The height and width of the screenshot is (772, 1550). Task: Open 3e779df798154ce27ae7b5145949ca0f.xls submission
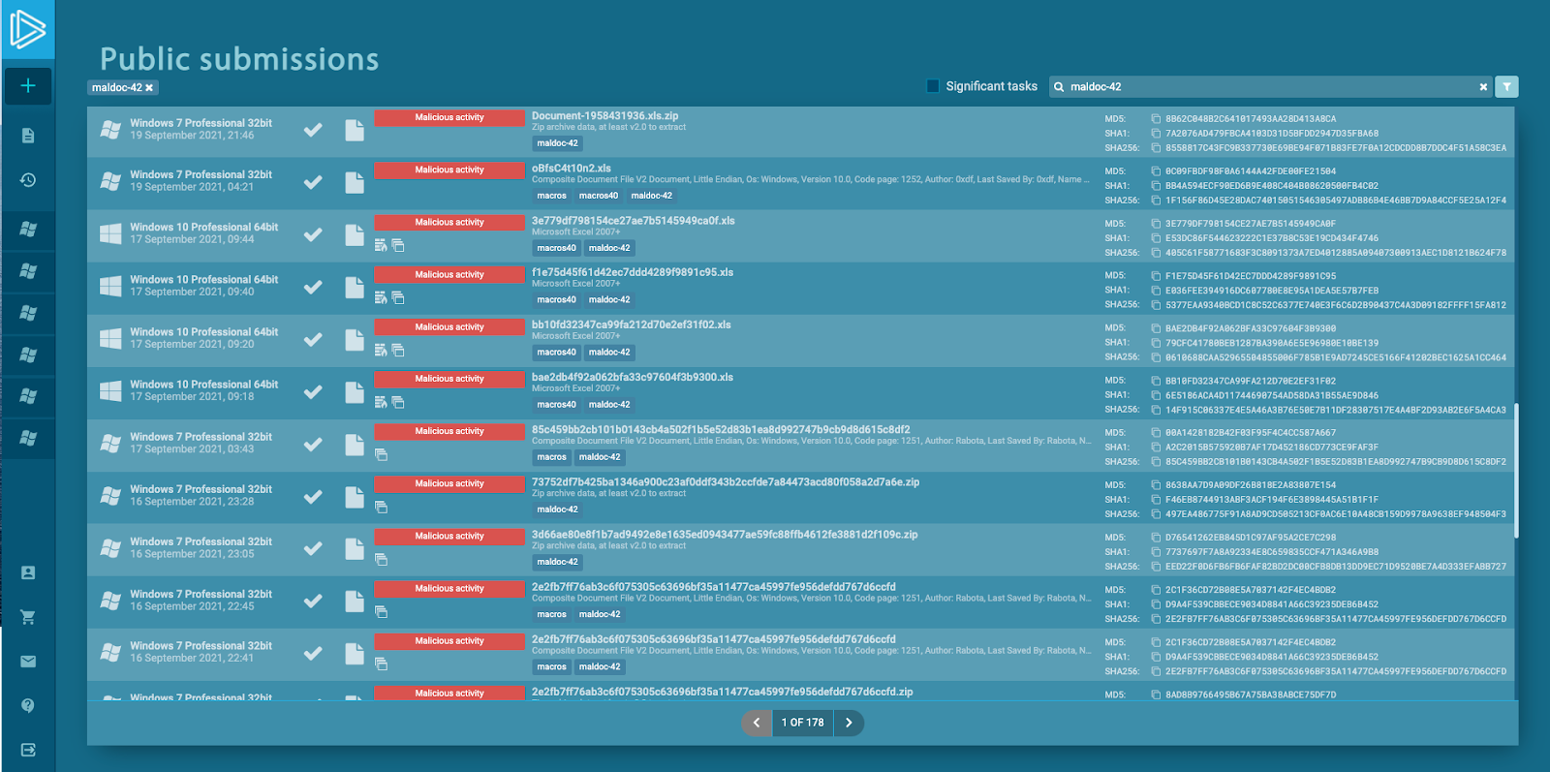click(634, 221)
